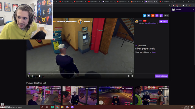Open the koil channel name link
Screen dimensions: 195x109
click(141, 21)
